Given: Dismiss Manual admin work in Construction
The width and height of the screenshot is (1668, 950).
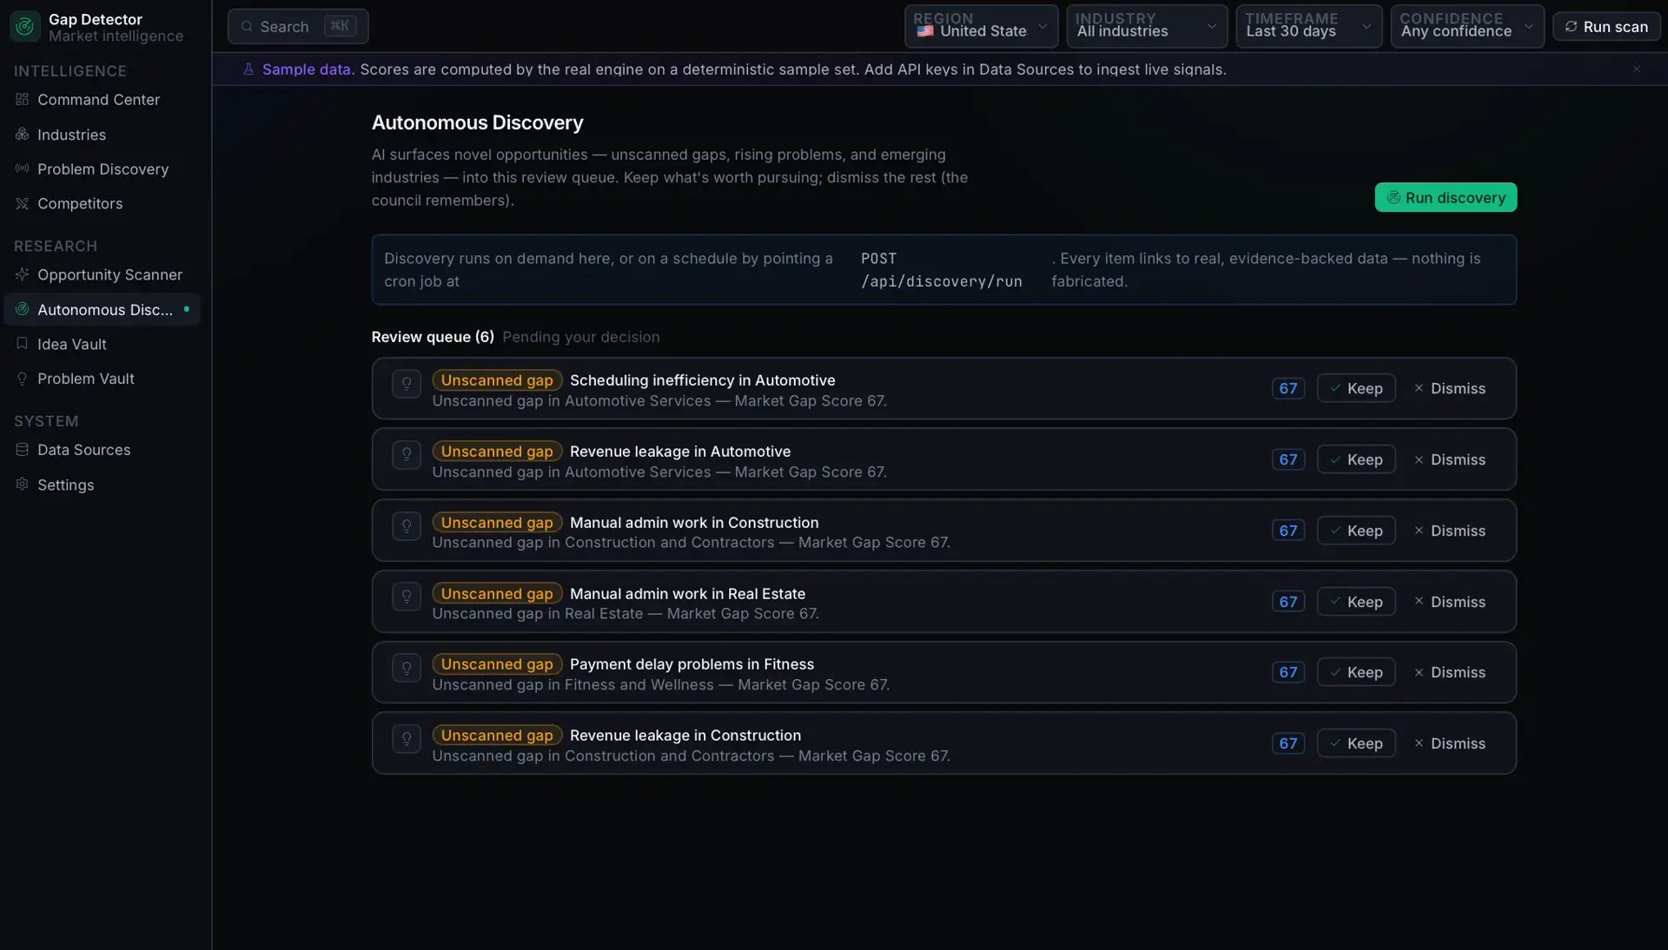Looking at the screenshot, I should 1449,531.
